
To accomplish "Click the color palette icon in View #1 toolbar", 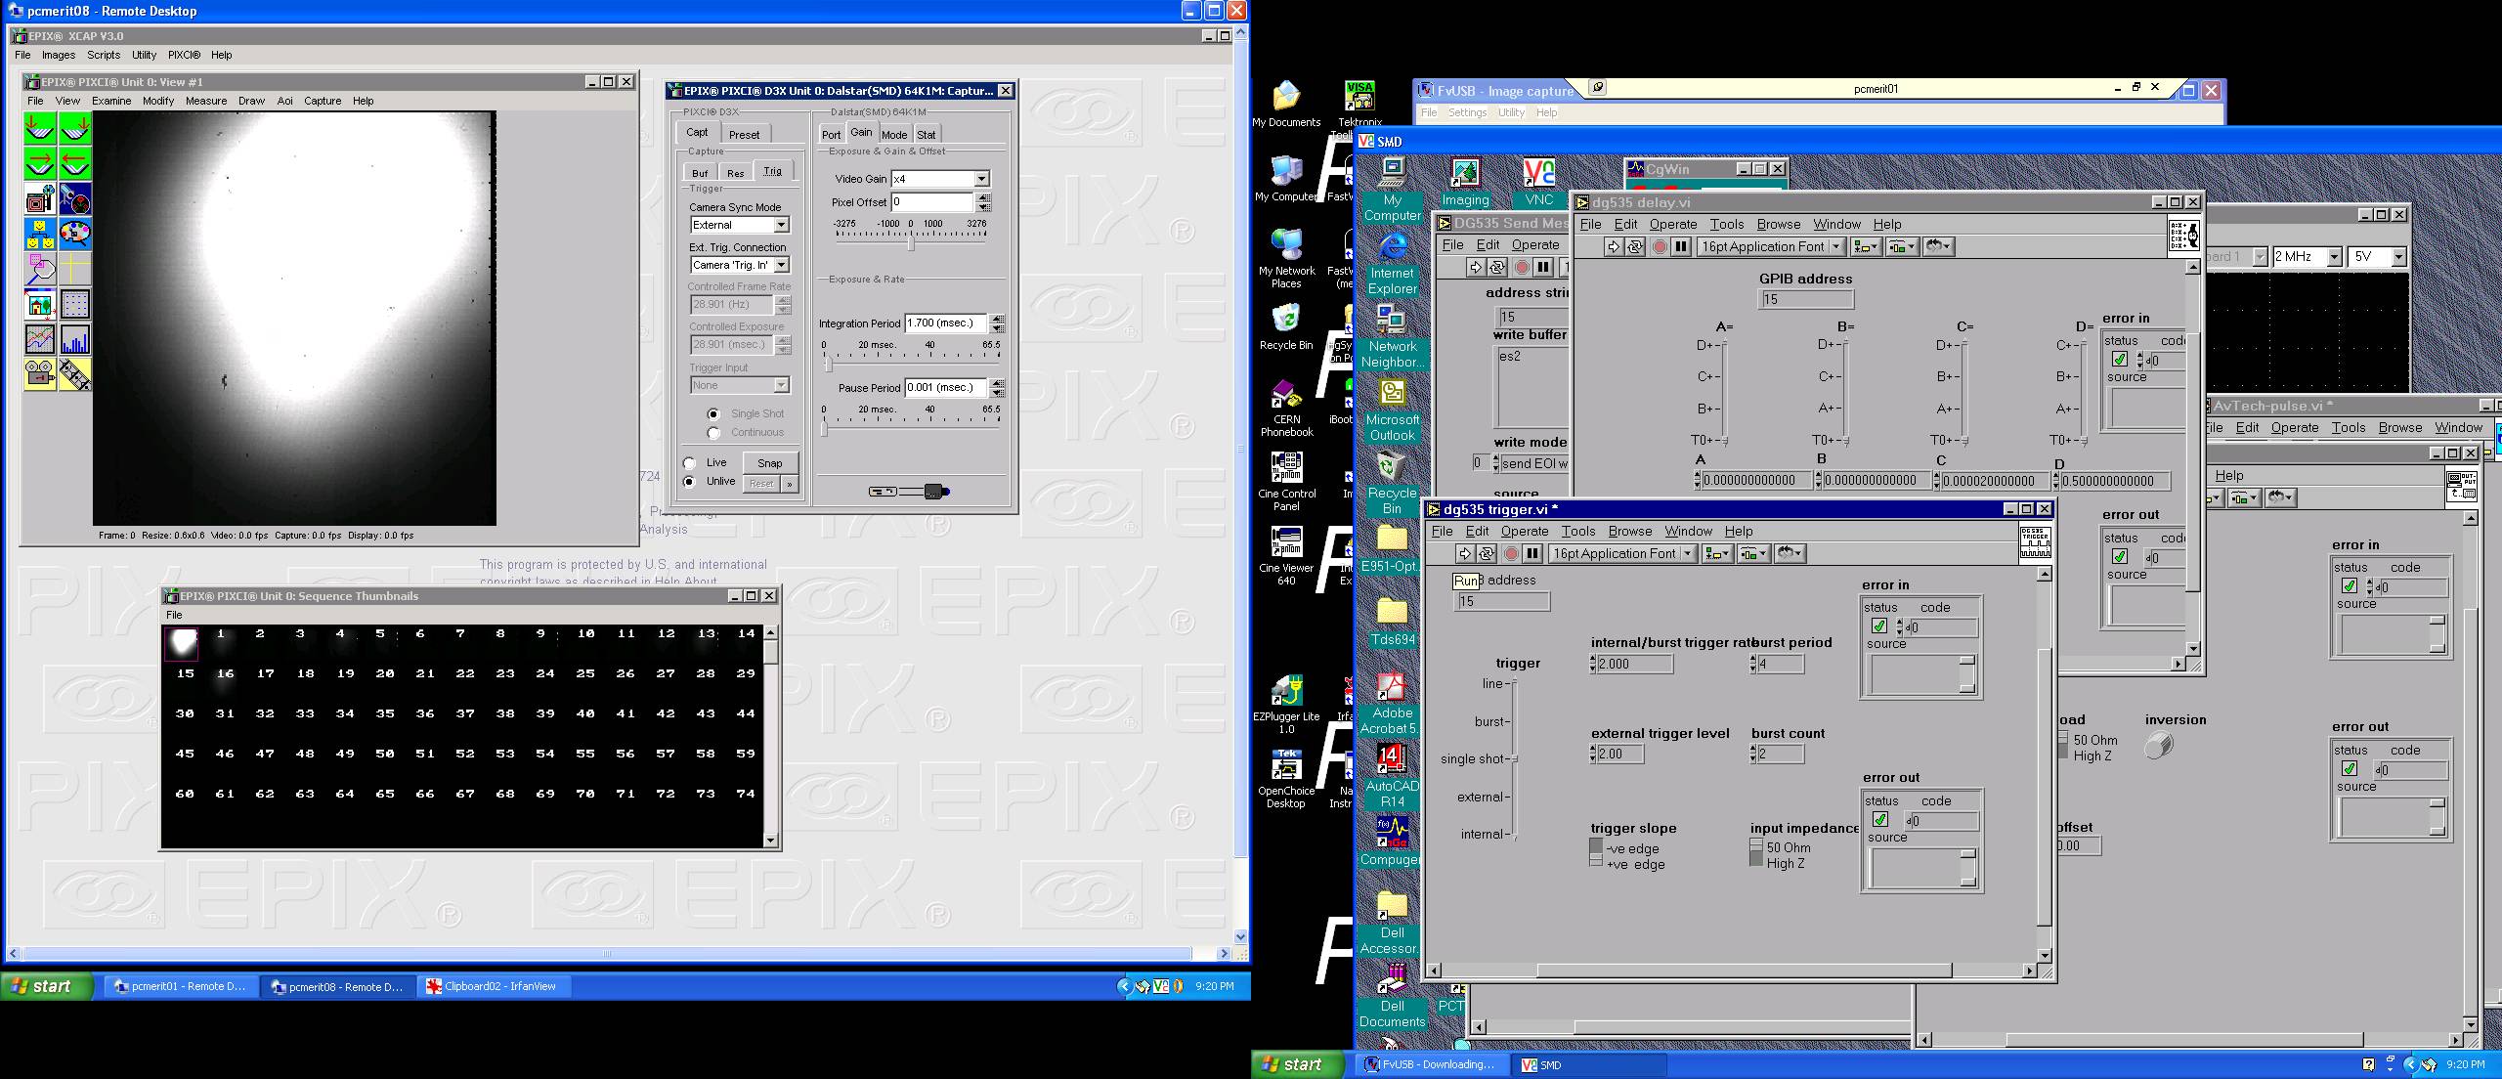I will pyautogui.click(x=75, y=234).
